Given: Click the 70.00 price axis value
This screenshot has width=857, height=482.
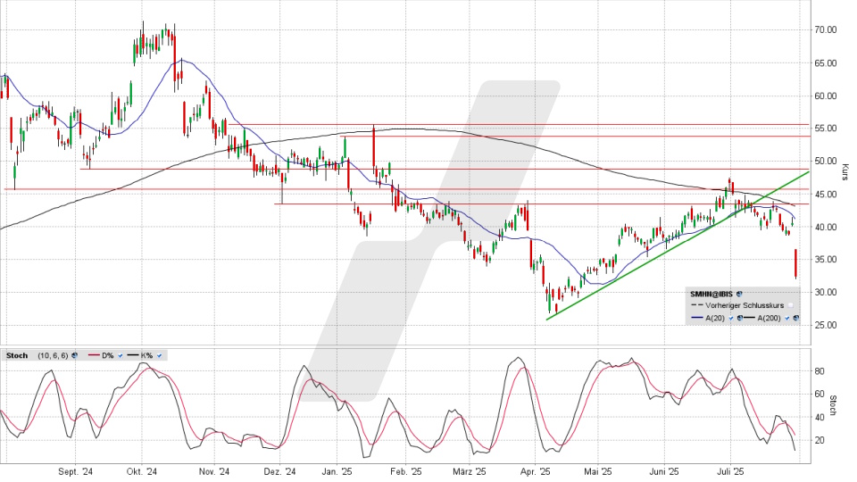Looking at the screenshot, I should (825, 29).
